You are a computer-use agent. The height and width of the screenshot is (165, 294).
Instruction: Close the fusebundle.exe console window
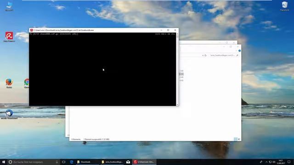click(x=175, y=30)
